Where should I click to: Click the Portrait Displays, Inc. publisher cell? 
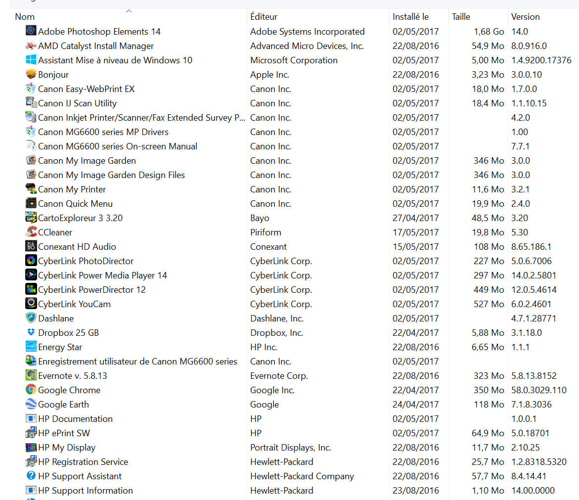(291, 447)
